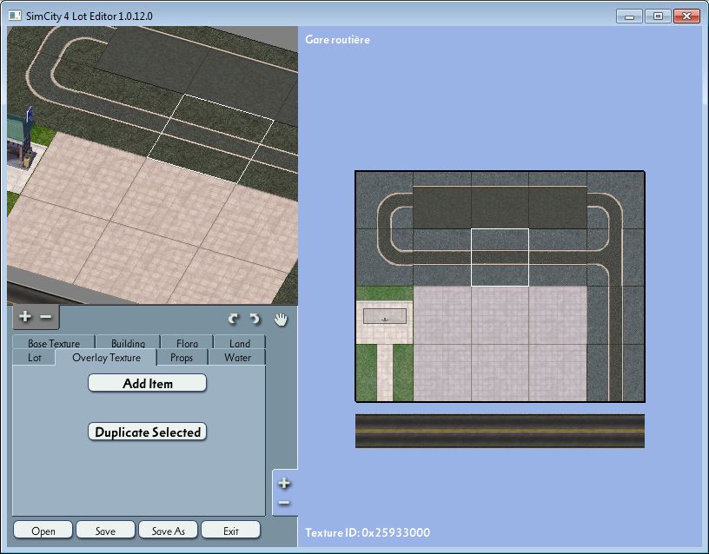Rotate the 3D view counterclockwise
Image resolution: width=709 pixels, height=554 pixels.
[233, 320]
